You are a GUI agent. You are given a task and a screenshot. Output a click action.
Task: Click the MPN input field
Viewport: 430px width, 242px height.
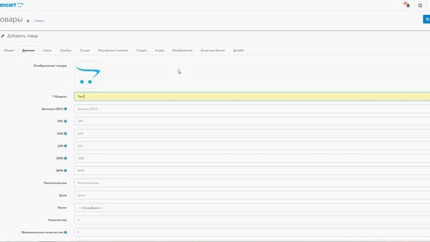tap(252, 171)
